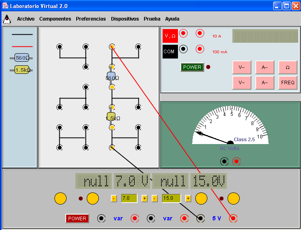Viewport: 301px width, 230px height.
Task: Select the black wire tool
Action: (22, 35)
